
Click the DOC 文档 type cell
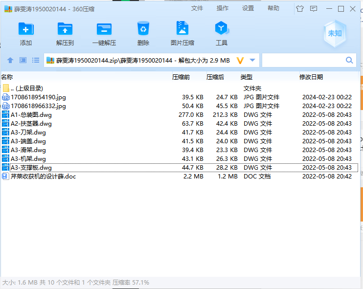tap(257, 177)
